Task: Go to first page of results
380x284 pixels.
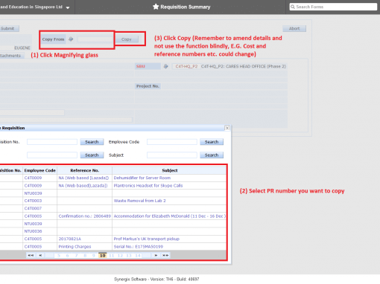Action: (31, 255)
